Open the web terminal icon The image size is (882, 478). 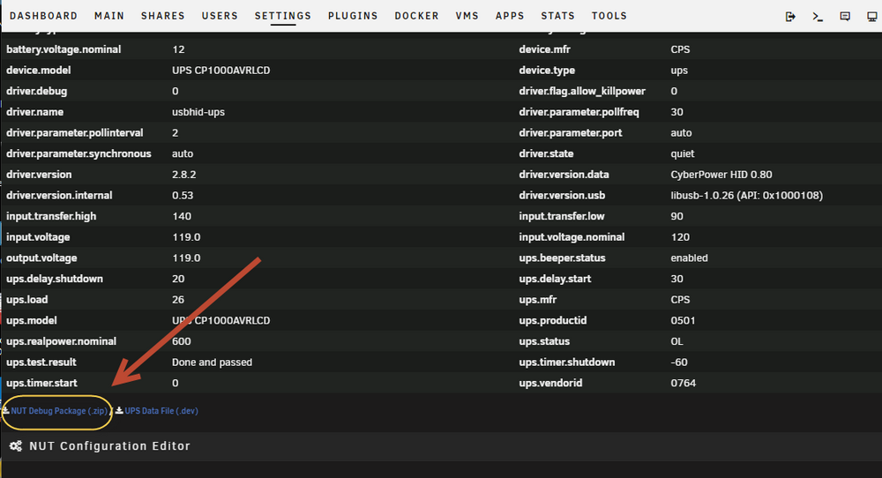(818, 16)
